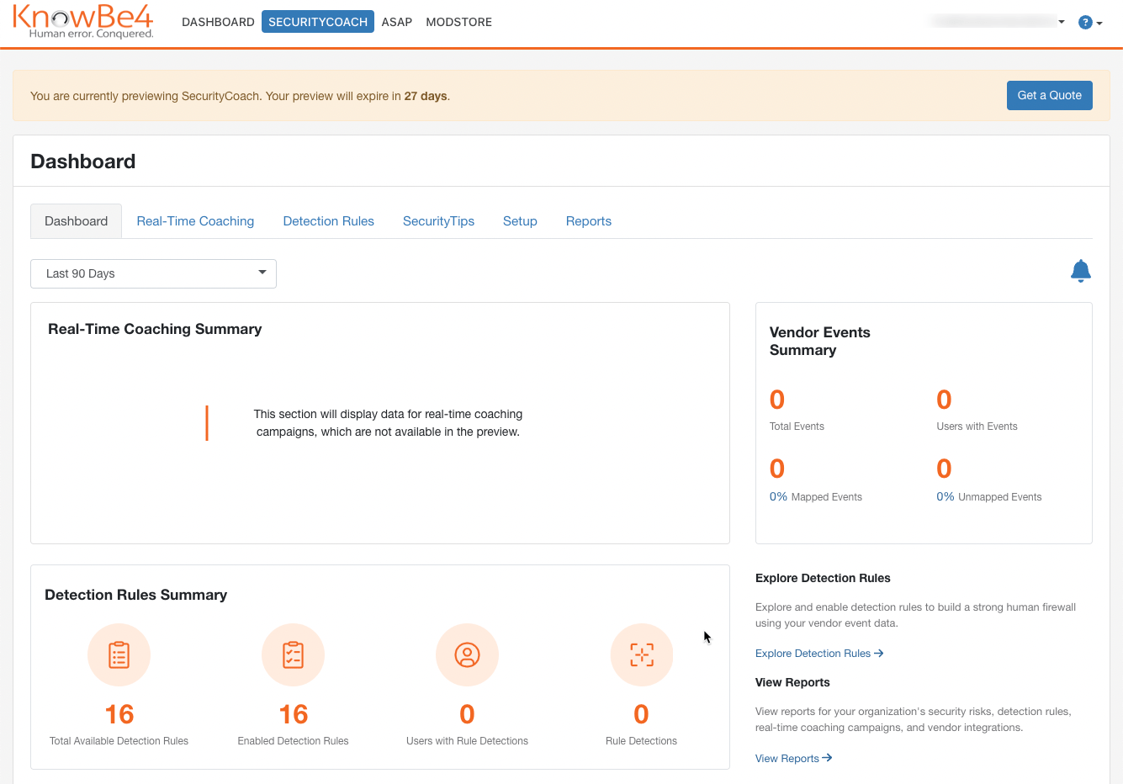
Task: Go to DASHBOARD in the top navigation
Action: coord(218,22)
